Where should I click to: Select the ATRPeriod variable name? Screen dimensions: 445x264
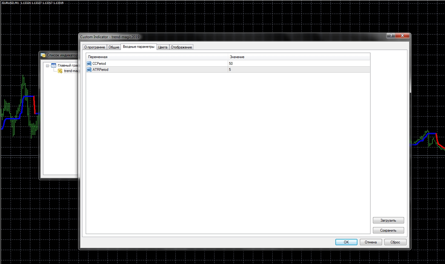point(100,70)
